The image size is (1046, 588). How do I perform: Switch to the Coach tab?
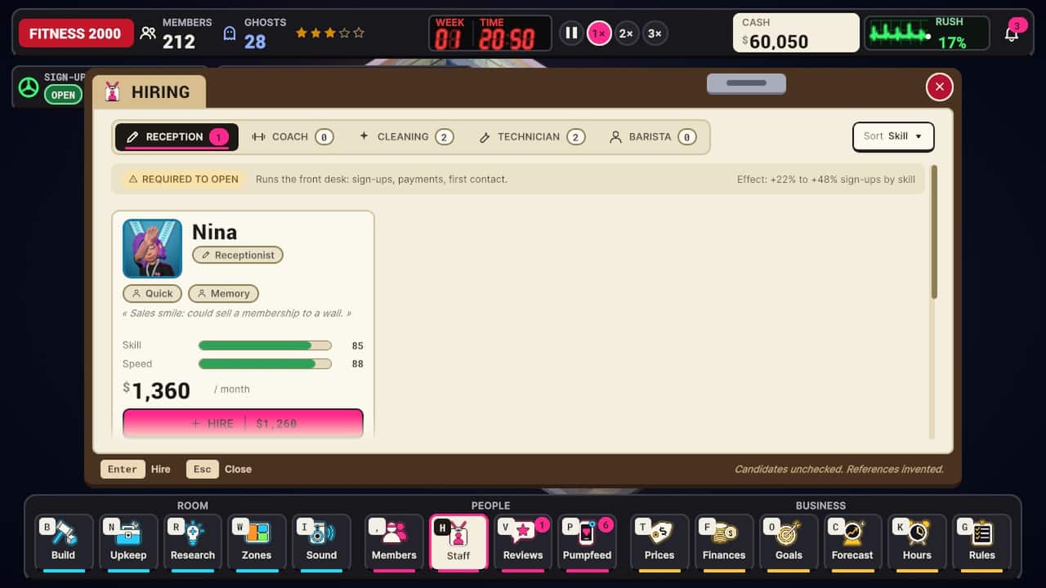coord(293,137)
